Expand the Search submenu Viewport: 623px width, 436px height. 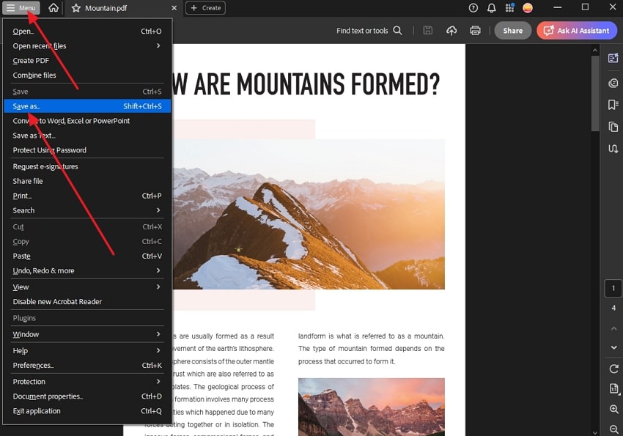click(x=87, y=211)
